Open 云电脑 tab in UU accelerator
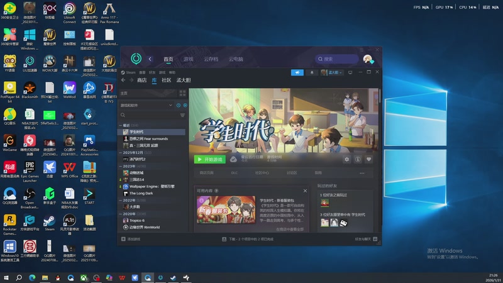Screen dimensions: 503x283 236,59
